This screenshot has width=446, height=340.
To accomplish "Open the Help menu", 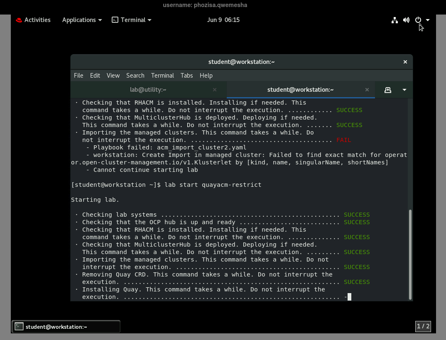I will 206,75.
